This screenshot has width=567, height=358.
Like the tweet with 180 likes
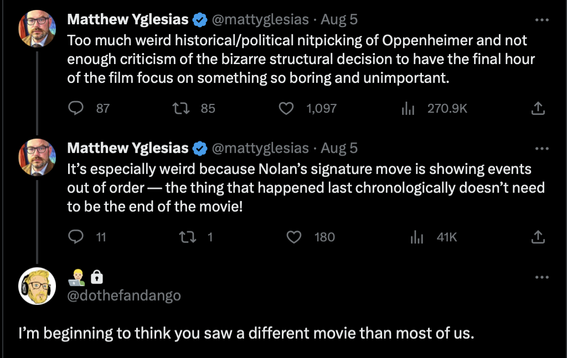click(x=294, y=237)
